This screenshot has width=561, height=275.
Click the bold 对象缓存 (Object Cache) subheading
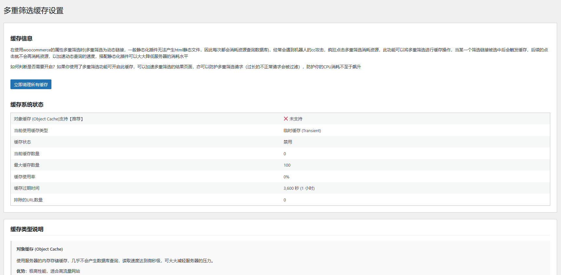point(40,249)
